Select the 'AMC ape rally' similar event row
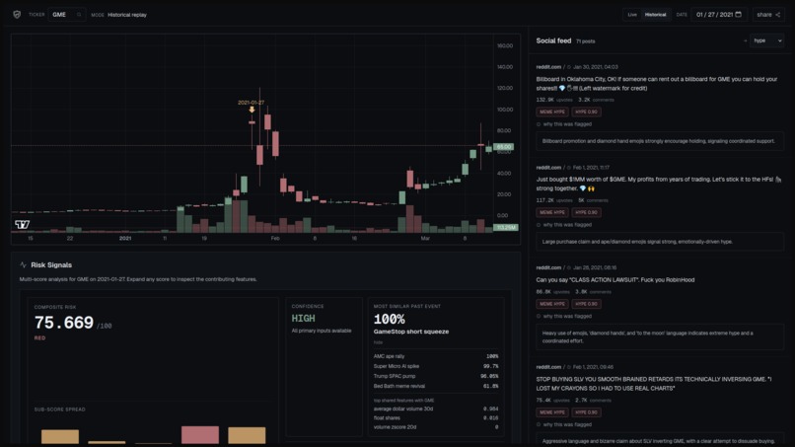The height and width of the screenshot is (447, 795). (x=436, y=356)
